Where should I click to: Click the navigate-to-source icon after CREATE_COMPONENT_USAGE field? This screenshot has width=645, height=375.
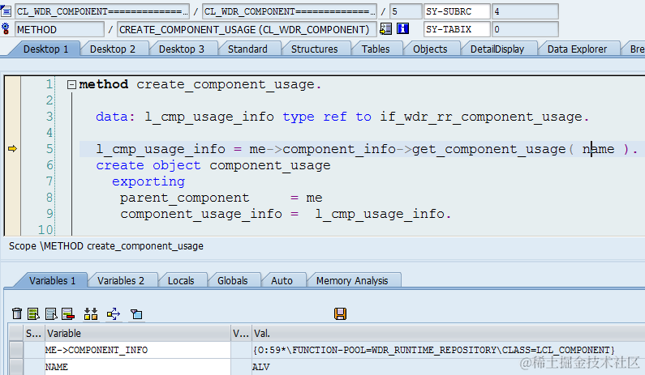pyautogui.click(x=386, y=28)
